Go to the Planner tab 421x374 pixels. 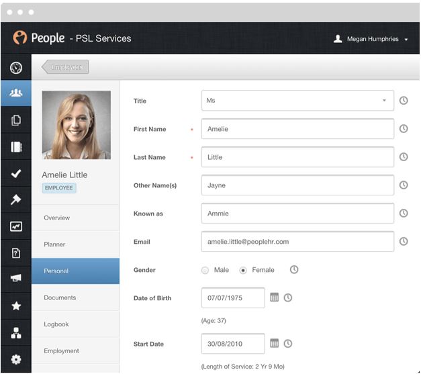[54, 244]
